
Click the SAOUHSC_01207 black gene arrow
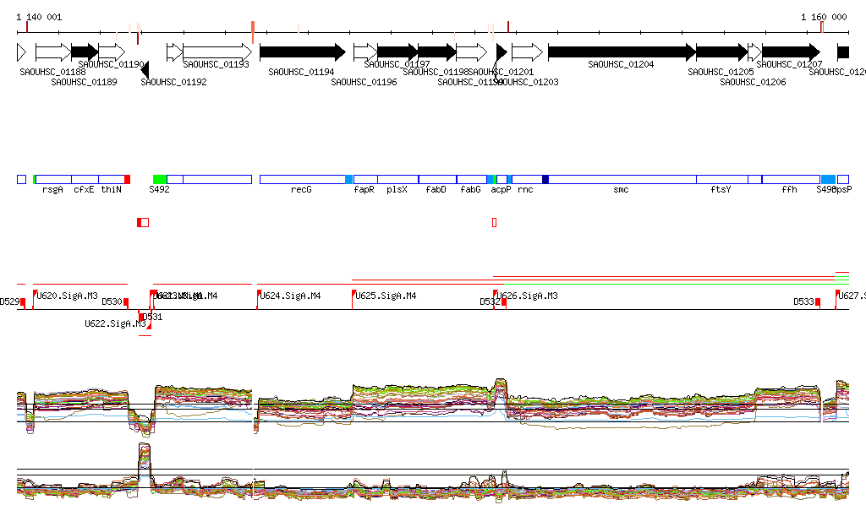click(790, 52)
